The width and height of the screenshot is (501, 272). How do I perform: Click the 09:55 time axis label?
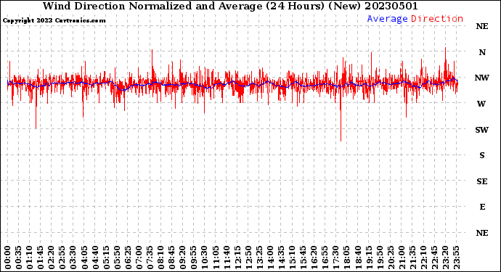tap(194, 257)
